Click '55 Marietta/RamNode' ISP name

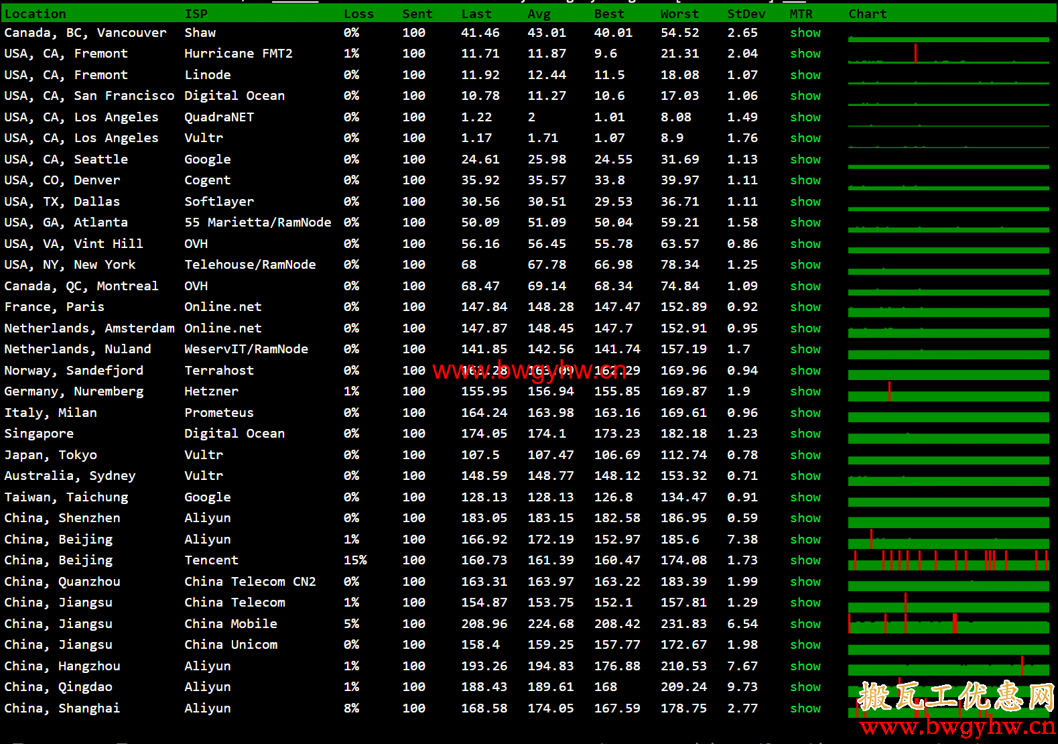tap(258, 223)
